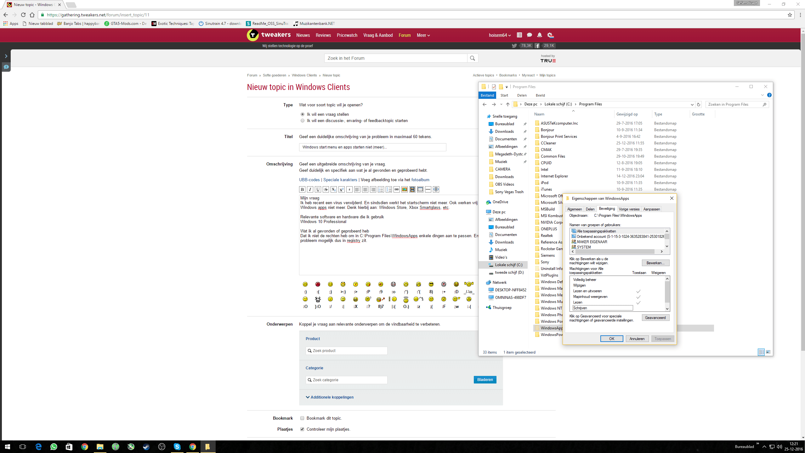
Task: Open the 'Meer' dropdown in Tweakers nav
Action: [x=423, y=35]
